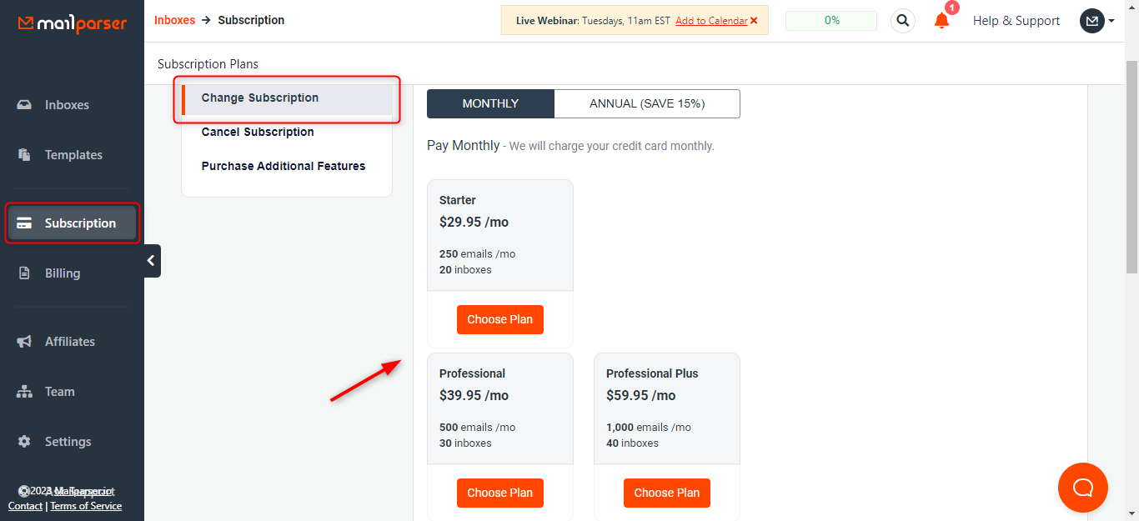Viewport: 1139px width, 521px height.
Task: Click the '250 emails /mo' text
Action: (477, 254)
